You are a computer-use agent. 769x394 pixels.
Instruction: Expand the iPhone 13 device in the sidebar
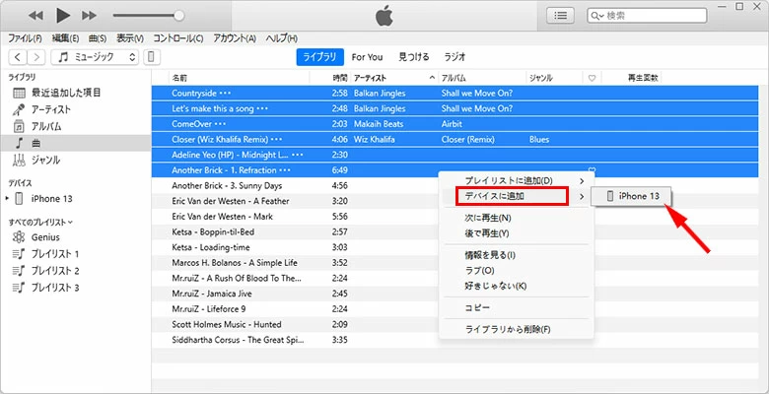(x=9, y=199)
